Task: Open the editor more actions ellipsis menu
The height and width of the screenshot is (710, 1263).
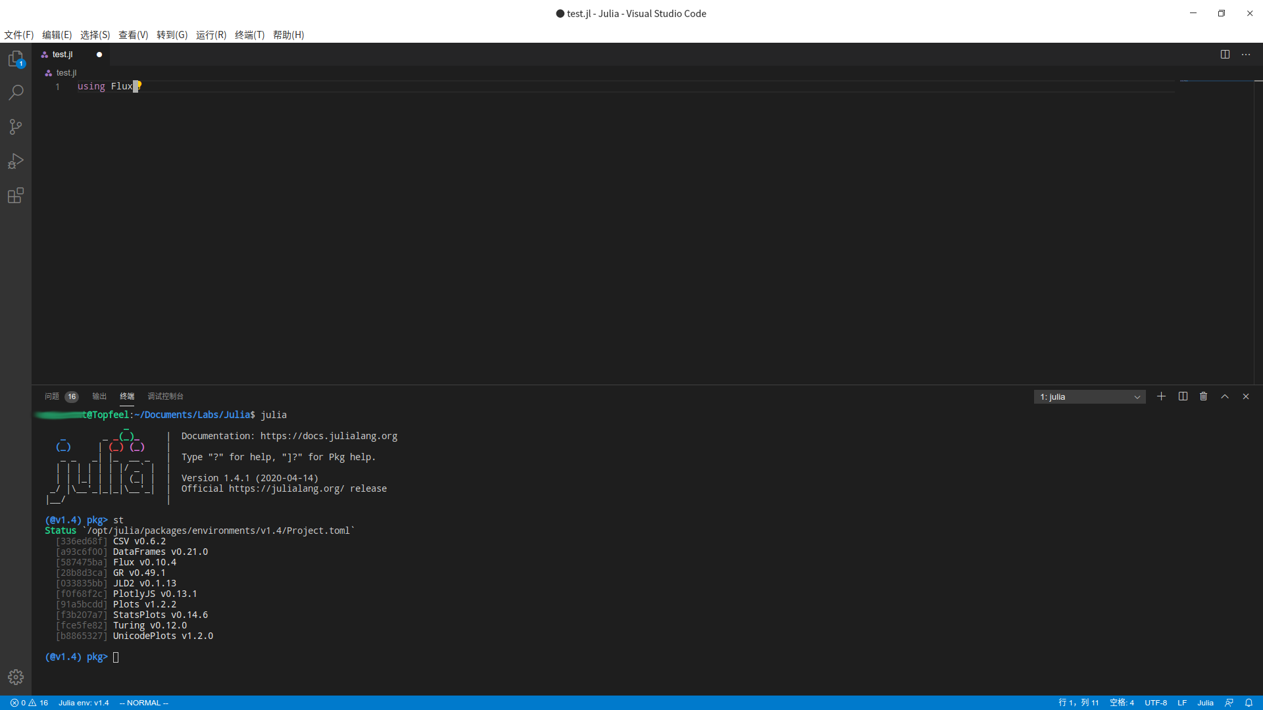Action: tap(1246, 54)
